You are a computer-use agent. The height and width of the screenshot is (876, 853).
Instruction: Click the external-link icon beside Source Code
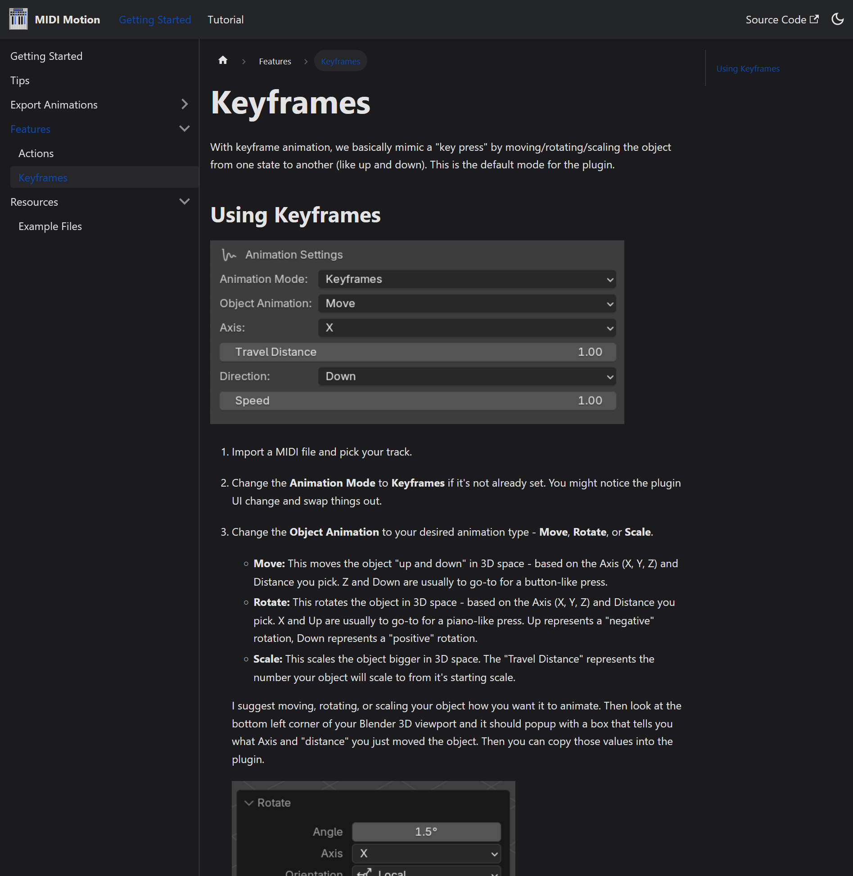tap(814, 18)
